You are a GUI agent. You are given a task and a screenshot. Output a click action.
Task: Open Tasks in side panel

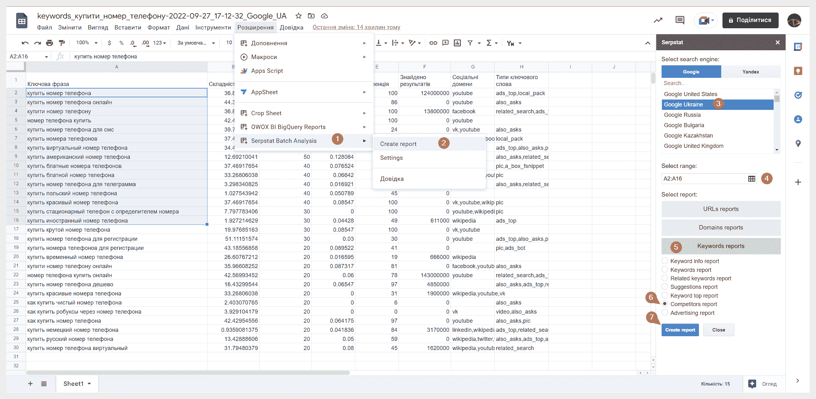pyautogui.click(x=798, y=95)
